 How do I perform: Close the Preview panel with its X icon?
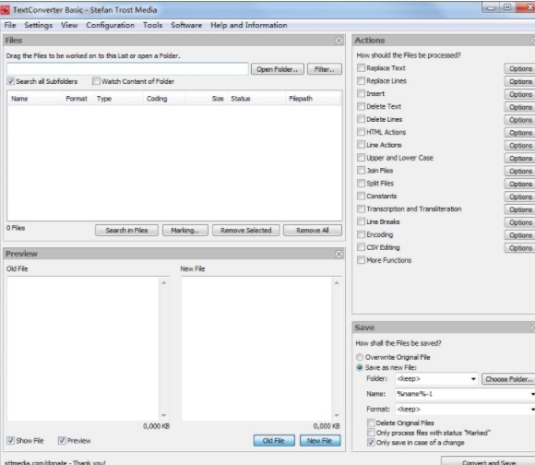click(339, 254)
